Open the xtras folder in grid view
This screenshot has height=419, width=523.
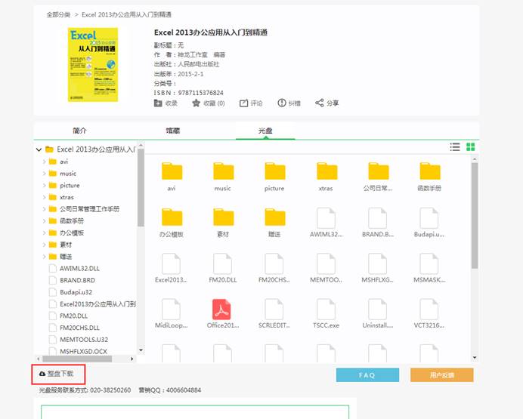click(326, 171)
